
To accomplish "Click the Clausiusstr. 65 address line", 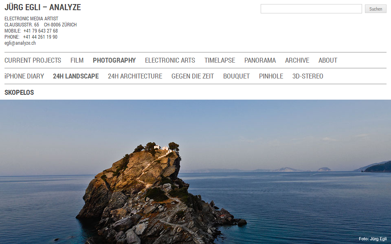I will (41, 25).
